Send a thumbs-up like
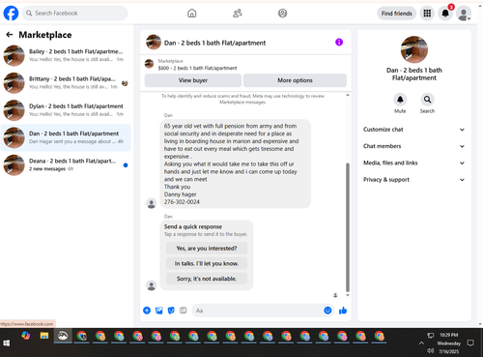This screenshot has height=357, width=483. point(343,311)
